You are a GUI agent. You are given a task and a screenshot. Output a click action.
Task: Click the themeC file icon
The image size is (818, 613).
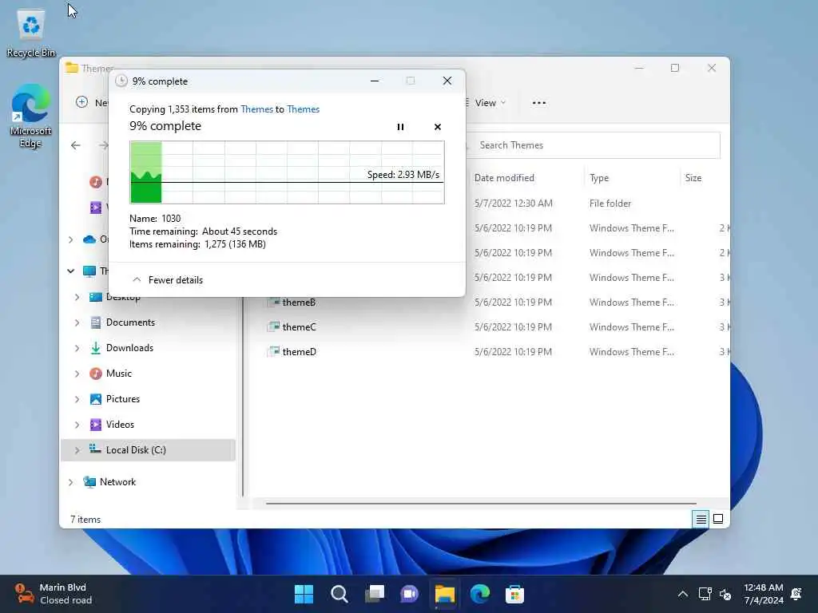273,326
